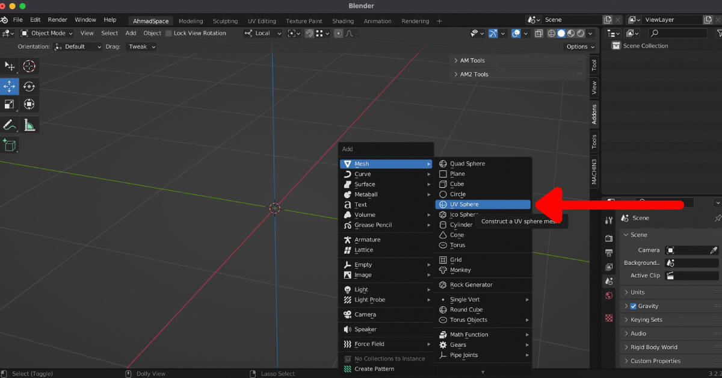
Task: Activate the Scale tool
Action: pyautogui.click(x=10, y=105)
